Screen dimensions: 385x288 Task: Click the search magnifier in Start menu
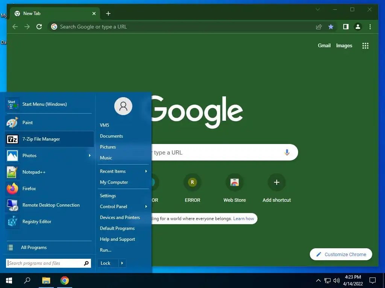(x=86, y=263)
